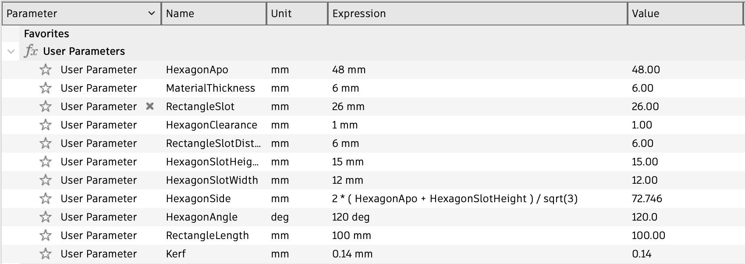The image size is (745, 264).
Task: Click the Unit column header
Action: (x=297, y=14)
